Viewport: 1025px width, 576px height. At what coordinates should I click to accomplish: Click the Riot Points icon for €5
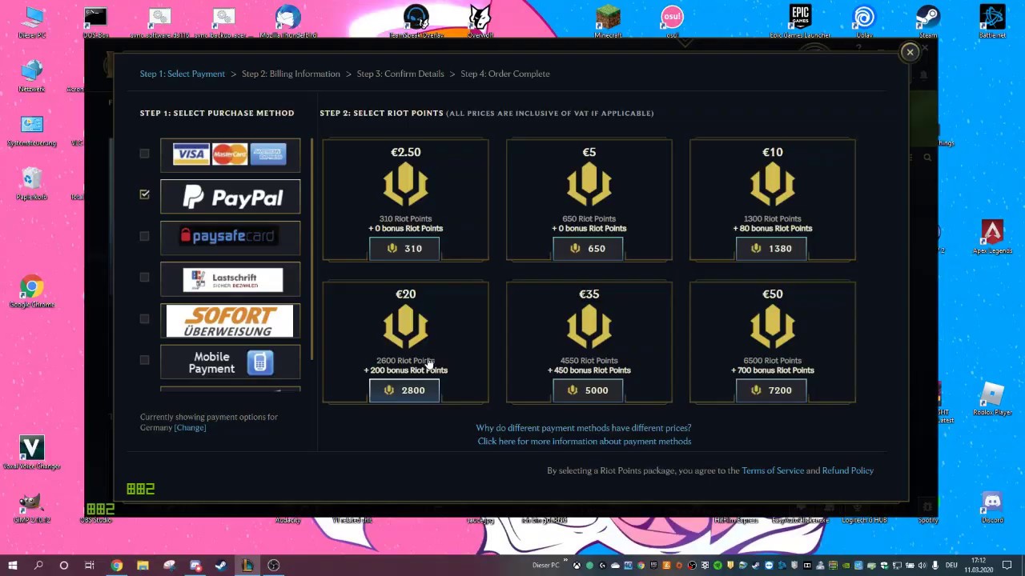[x=589, y=185]
